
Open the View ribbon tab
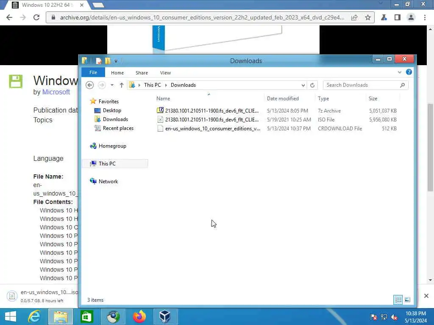tap(165, 73)
